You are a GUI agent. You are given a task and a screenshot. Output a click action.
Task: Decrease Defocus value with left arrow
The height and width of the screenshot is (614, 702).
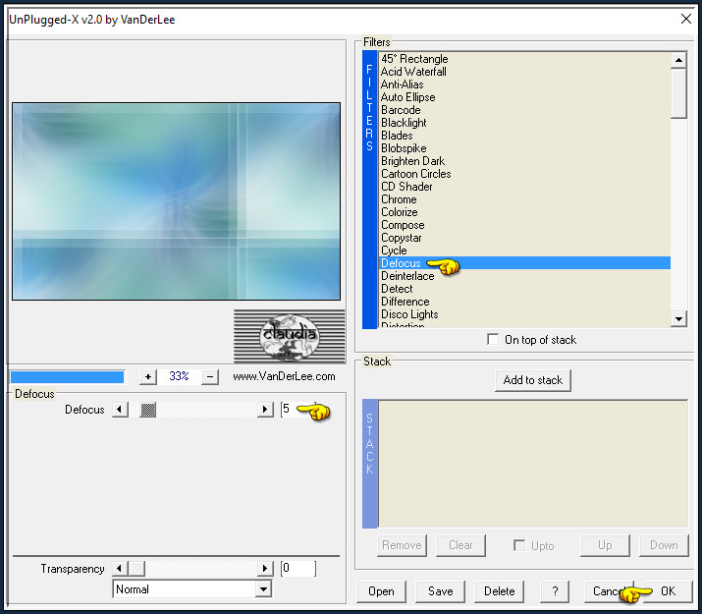[x=120, y=410]
